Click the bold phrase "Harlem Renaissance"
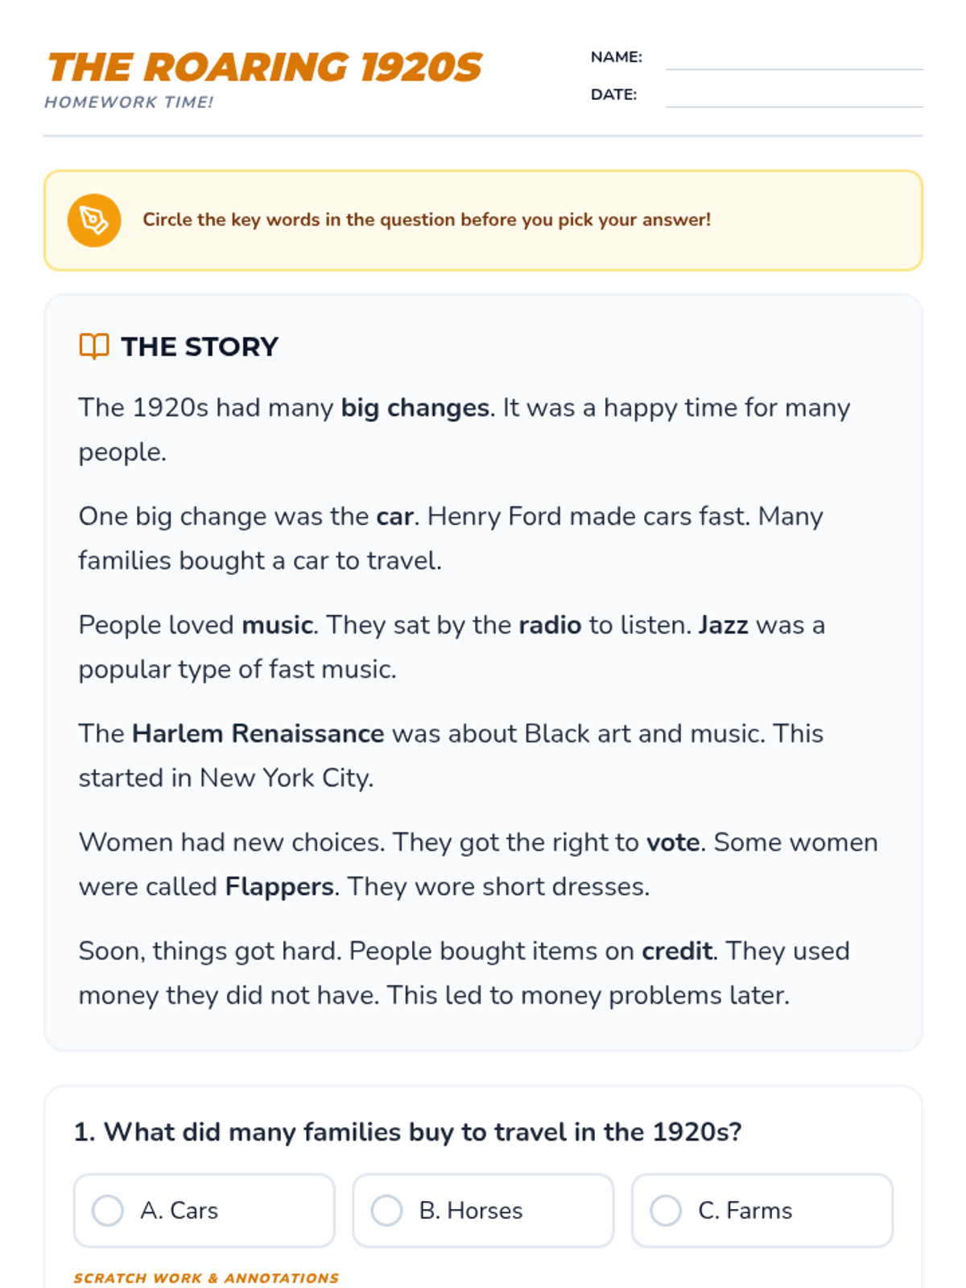The height and width of the screenshot is (1288, 966). (258, 733)
